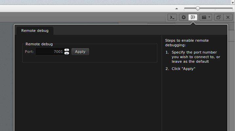
Task: Increase the port number with up arrow
Action: coord(67,50)
